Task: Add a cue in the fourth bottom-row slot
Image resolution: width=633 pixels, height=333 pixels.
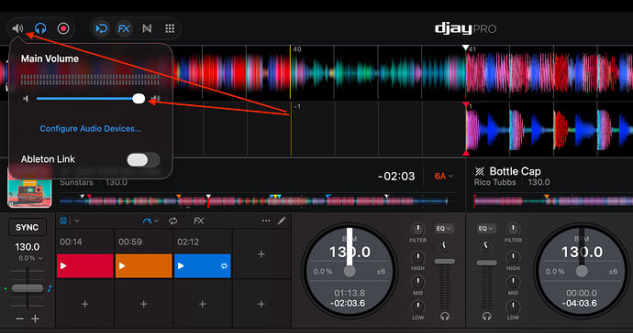Action: (x=261, y=304)
